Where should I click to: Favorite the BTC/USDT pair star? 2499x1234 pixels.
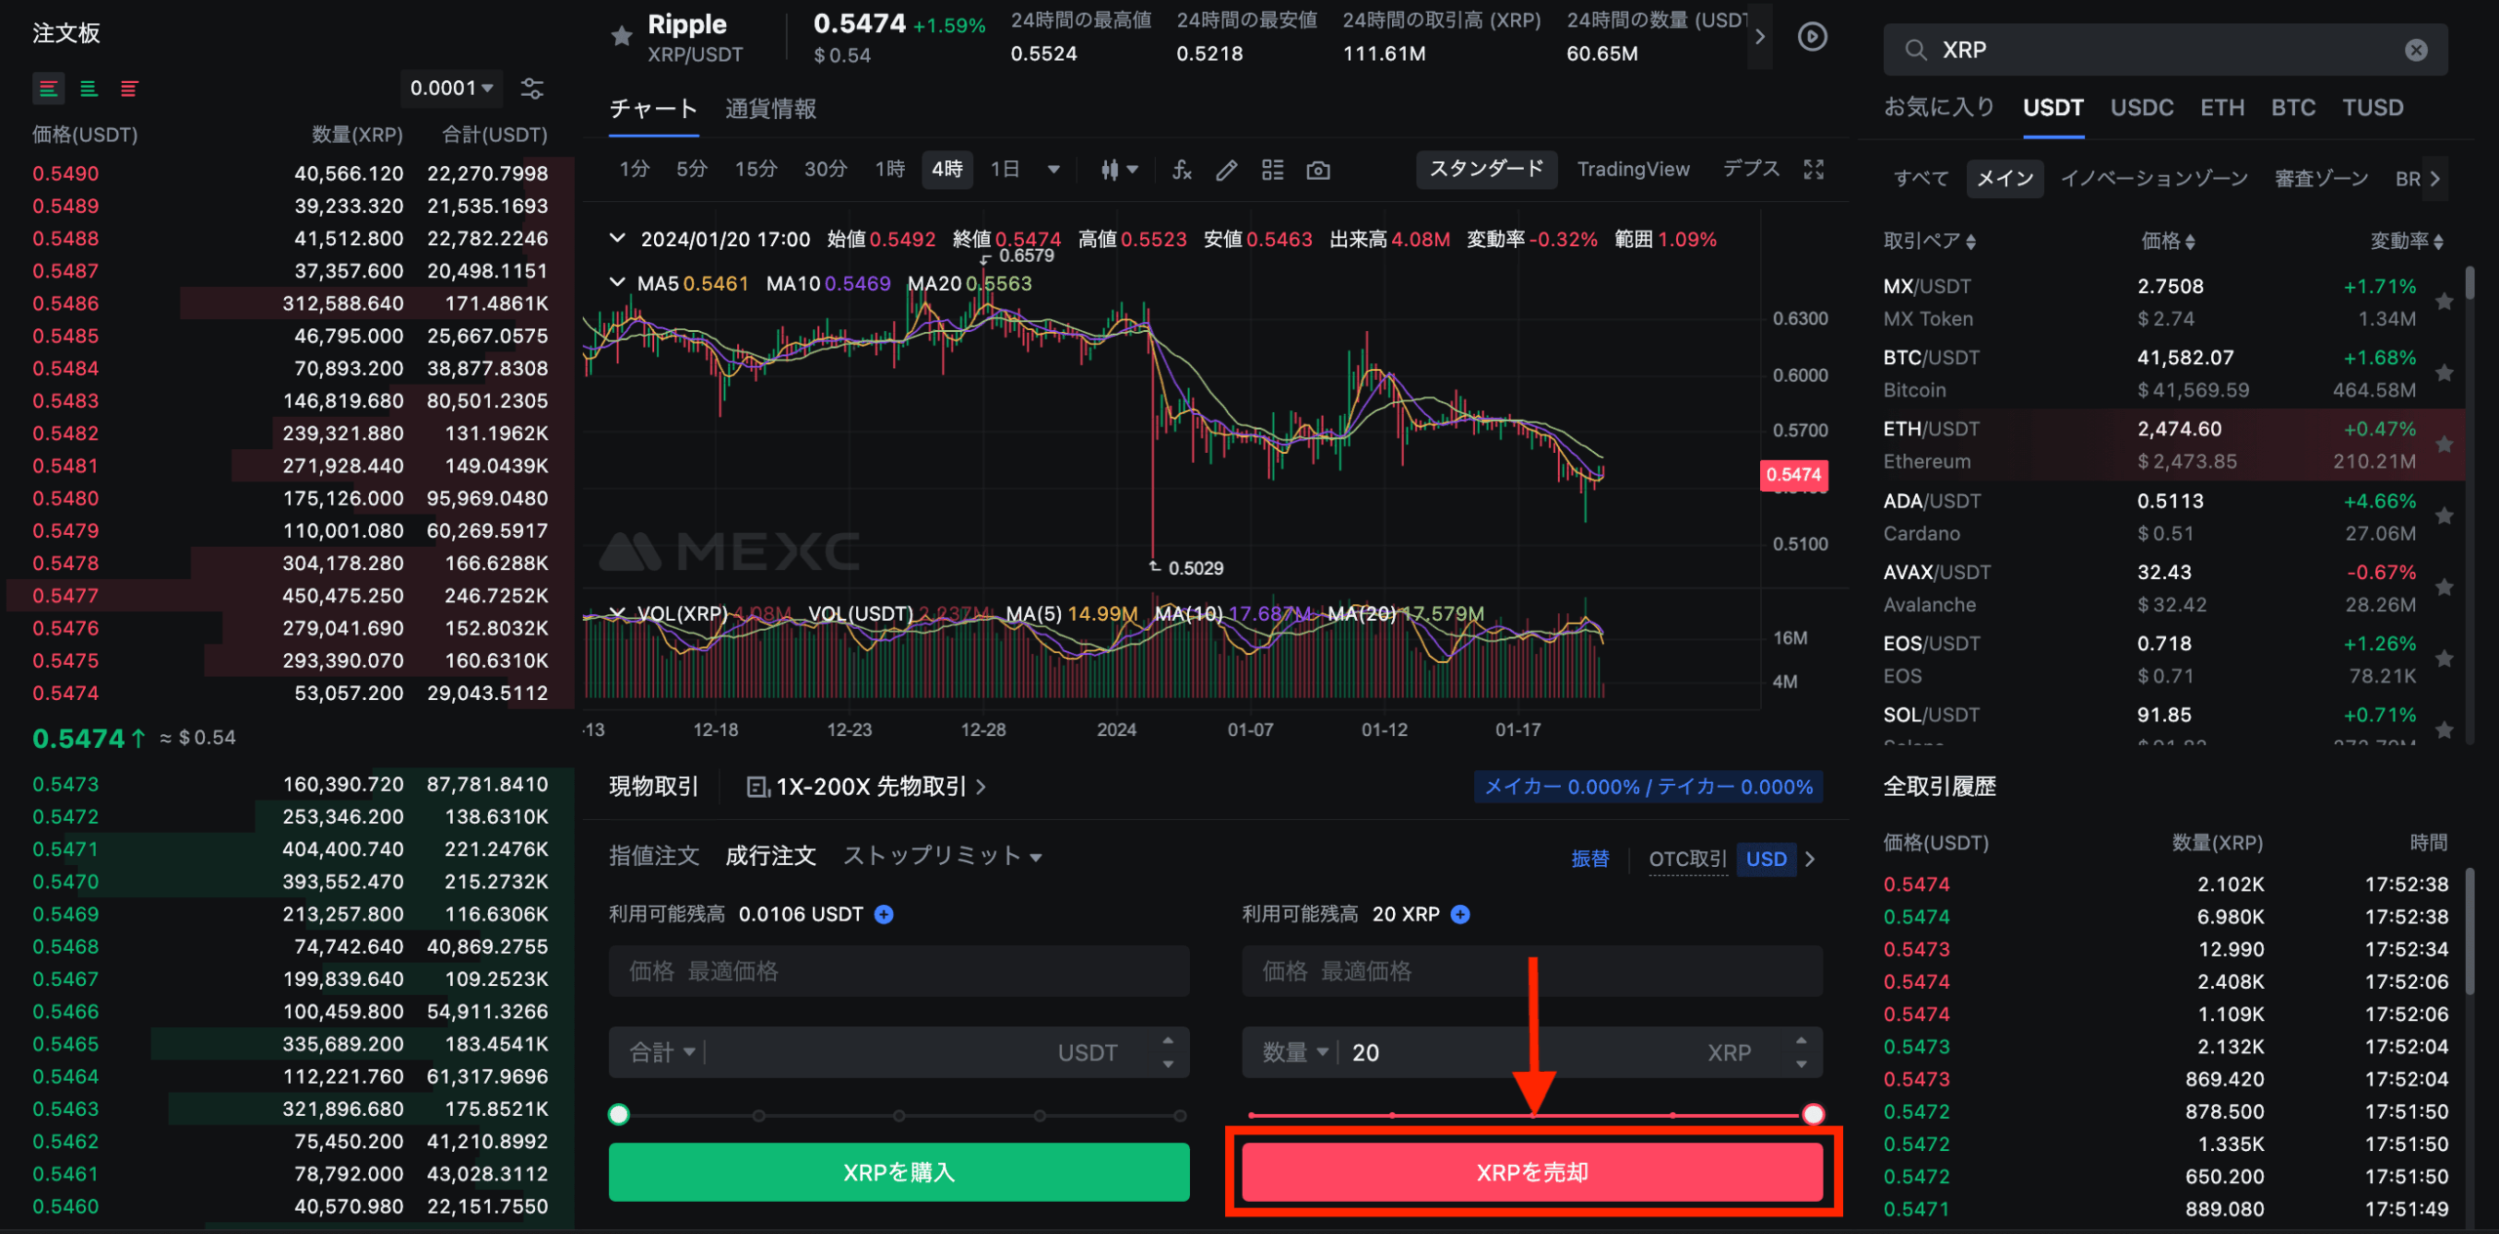click(2444, 373)
